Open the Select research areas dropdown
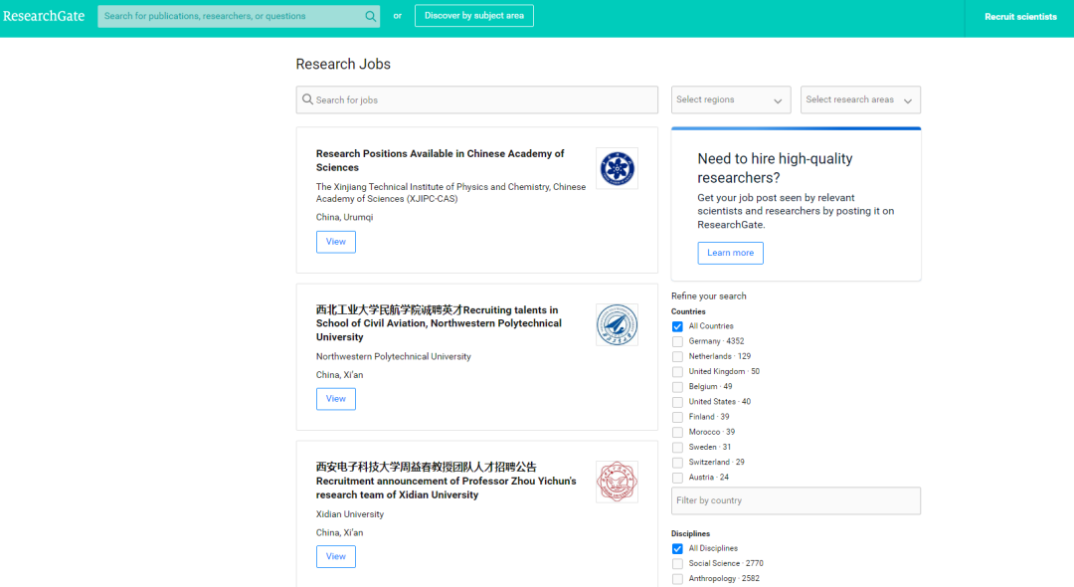The image size is (1074, 587). click(x=860, y=100)
